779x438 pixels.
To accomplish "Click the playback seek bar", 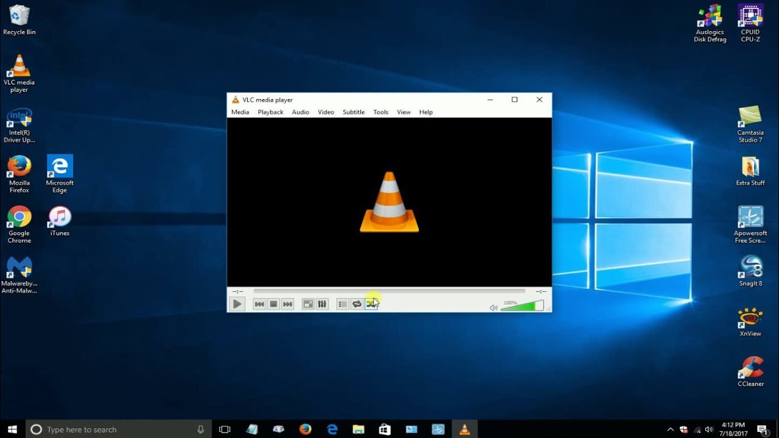I will point(389,291).
